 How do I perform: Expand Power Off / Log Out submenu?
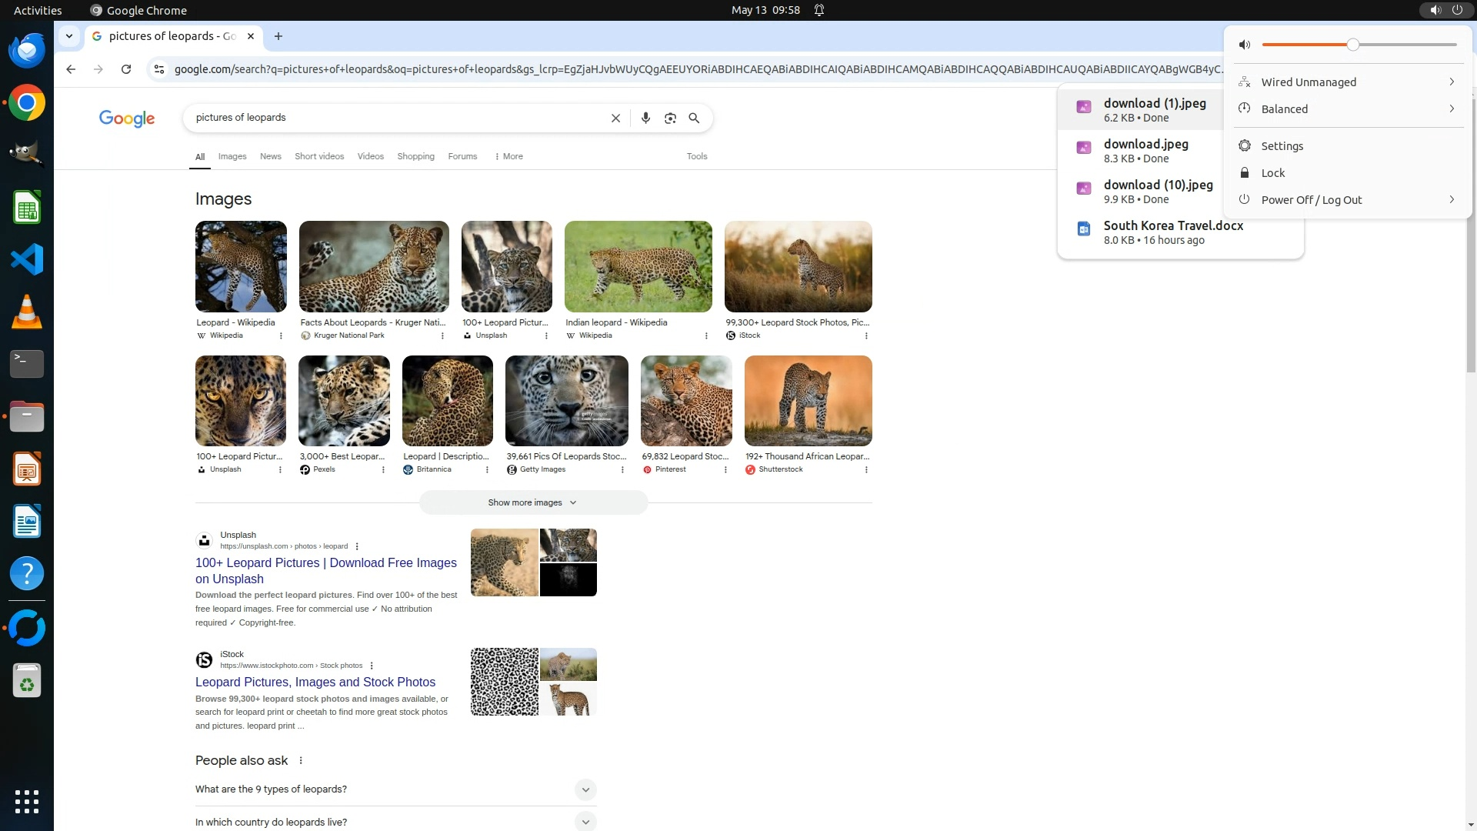point(1451,199)
